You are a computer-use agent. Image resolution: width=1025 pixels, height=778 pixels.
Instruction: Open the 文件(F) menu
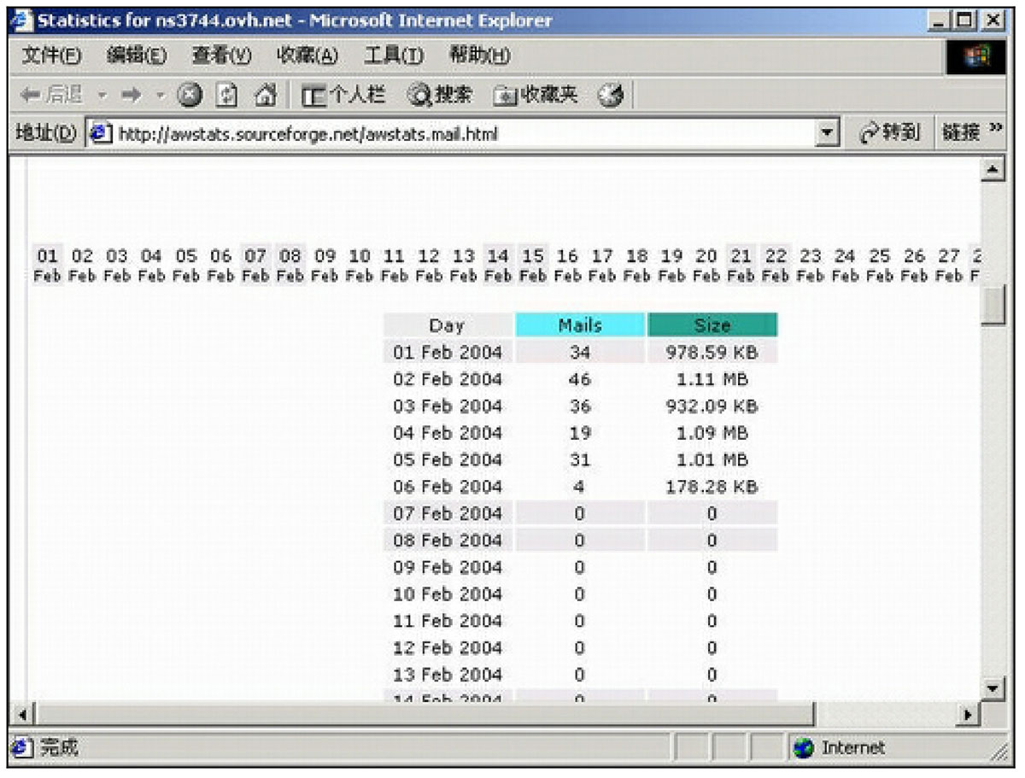tap(51, 56)
